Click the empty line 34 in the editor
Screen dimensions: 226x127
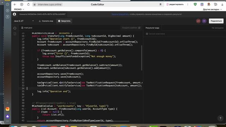click(x=85, y=89)
